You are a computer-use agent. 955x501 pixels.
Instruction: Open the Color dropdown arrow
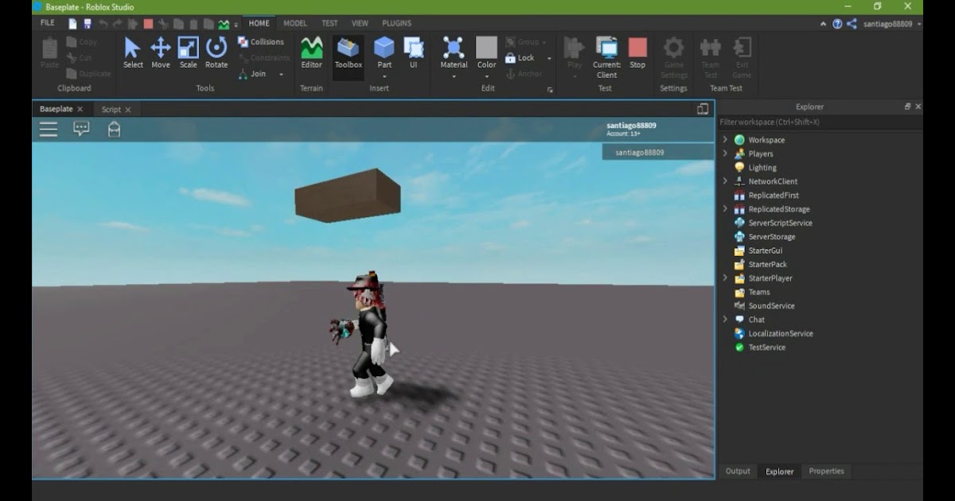(x=486, y=77)
